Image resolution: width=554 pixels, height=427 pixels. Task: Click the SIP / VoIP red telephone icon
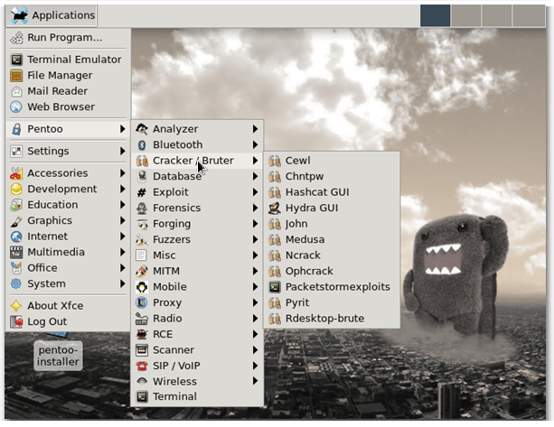pyautogui.click(x=142, y=366)
